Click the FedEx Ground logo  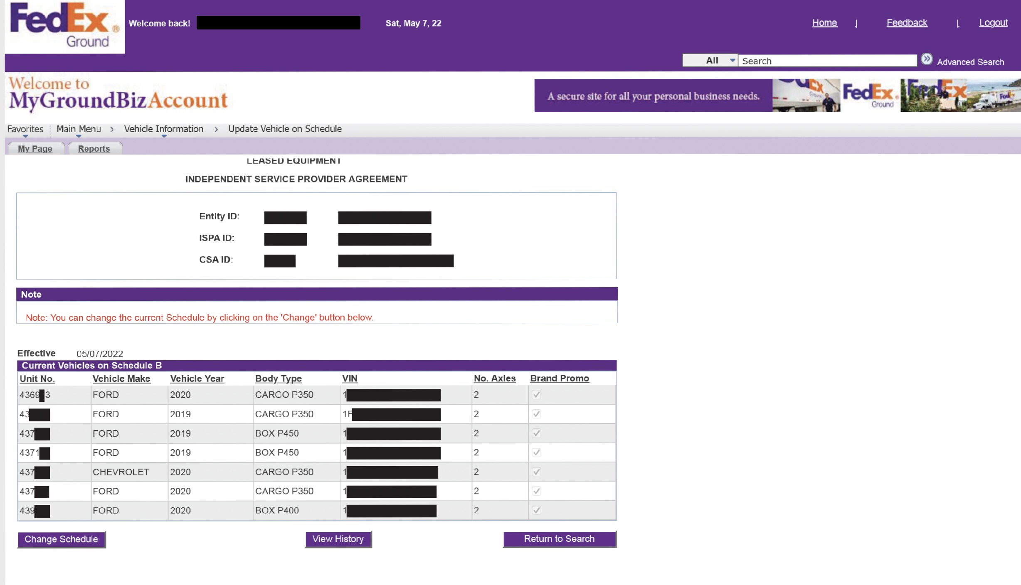click(65, 26)
